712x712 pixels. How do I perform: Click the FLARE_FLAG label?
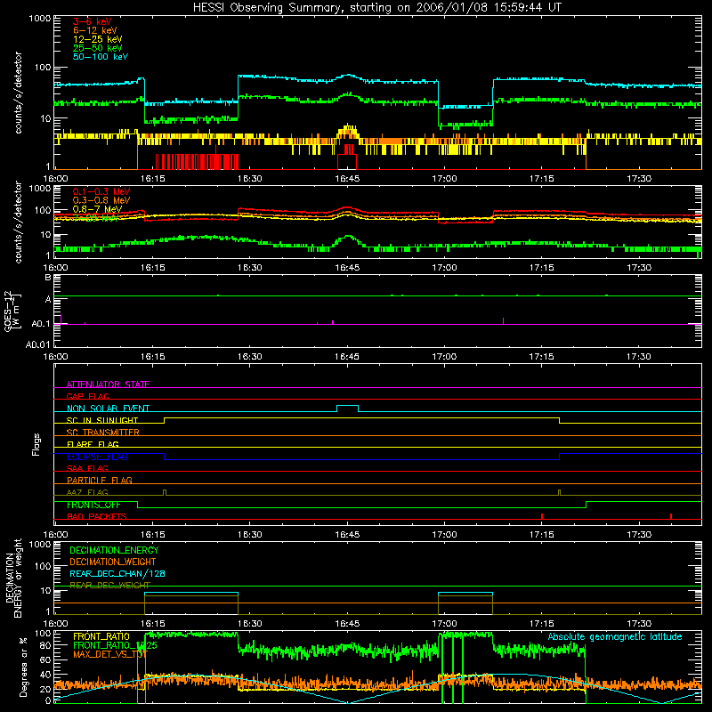(x=93, y=444)
